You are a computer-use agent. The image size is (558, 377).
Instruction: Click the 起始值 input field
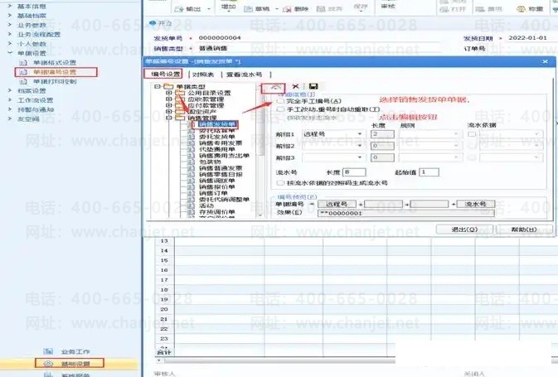(x=429, y=172)
